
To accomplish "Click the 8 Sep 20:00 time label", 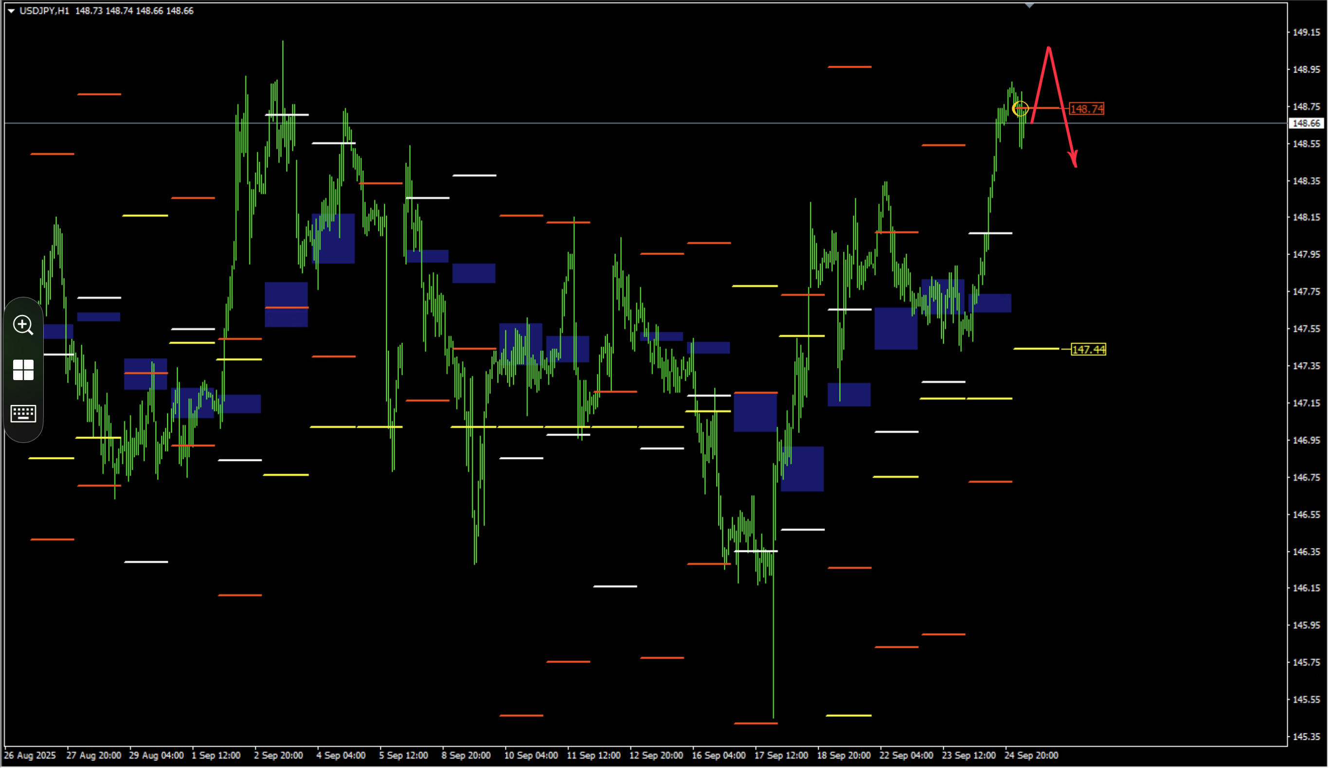I will click(x=466, y=755).
